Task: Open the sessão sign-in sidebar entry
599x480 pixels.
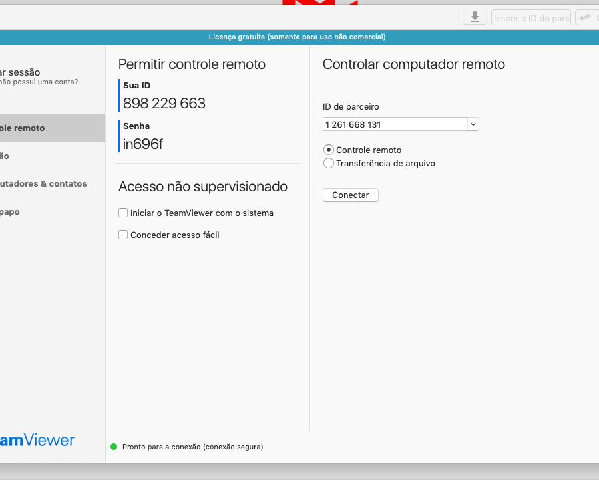Action: [20, 72]
